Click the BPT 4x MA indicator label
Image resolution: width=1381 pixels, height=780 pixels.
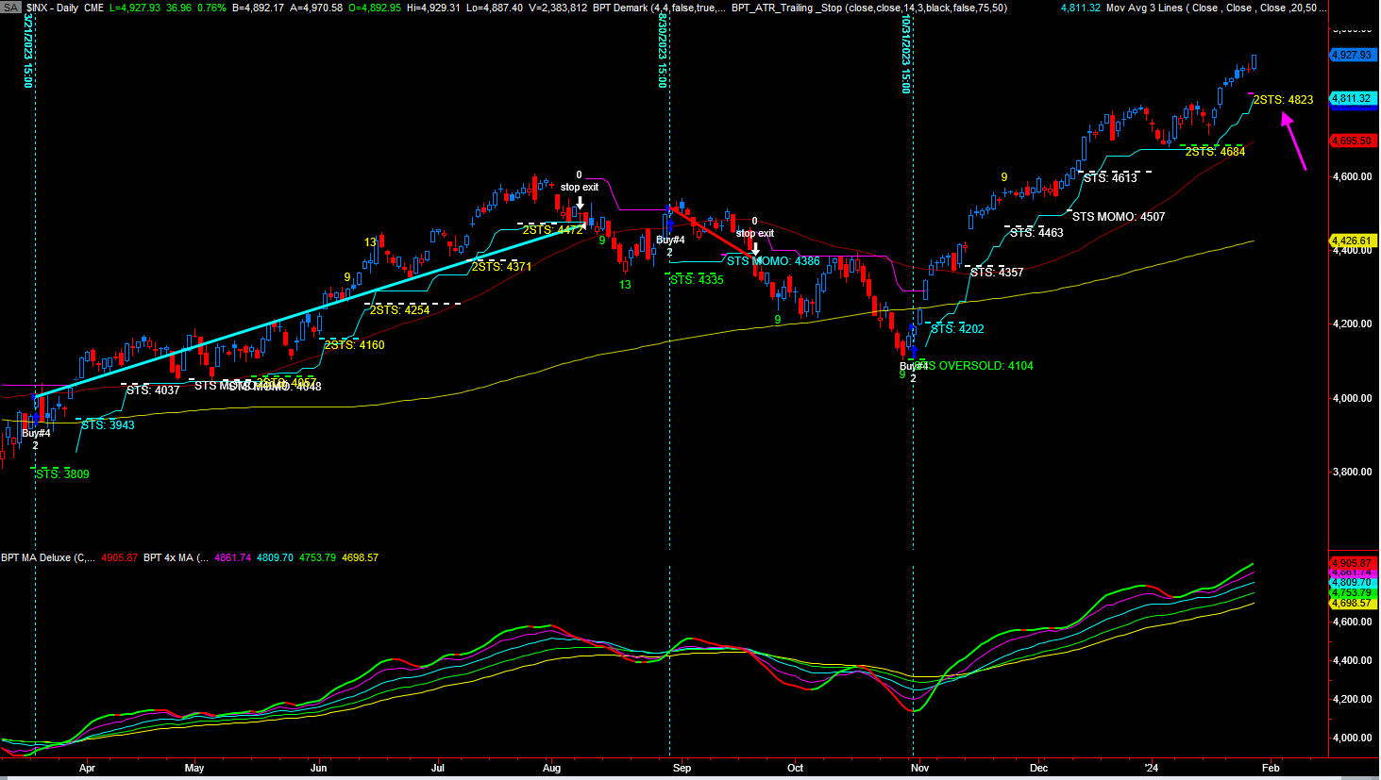(x=176, y=557)
